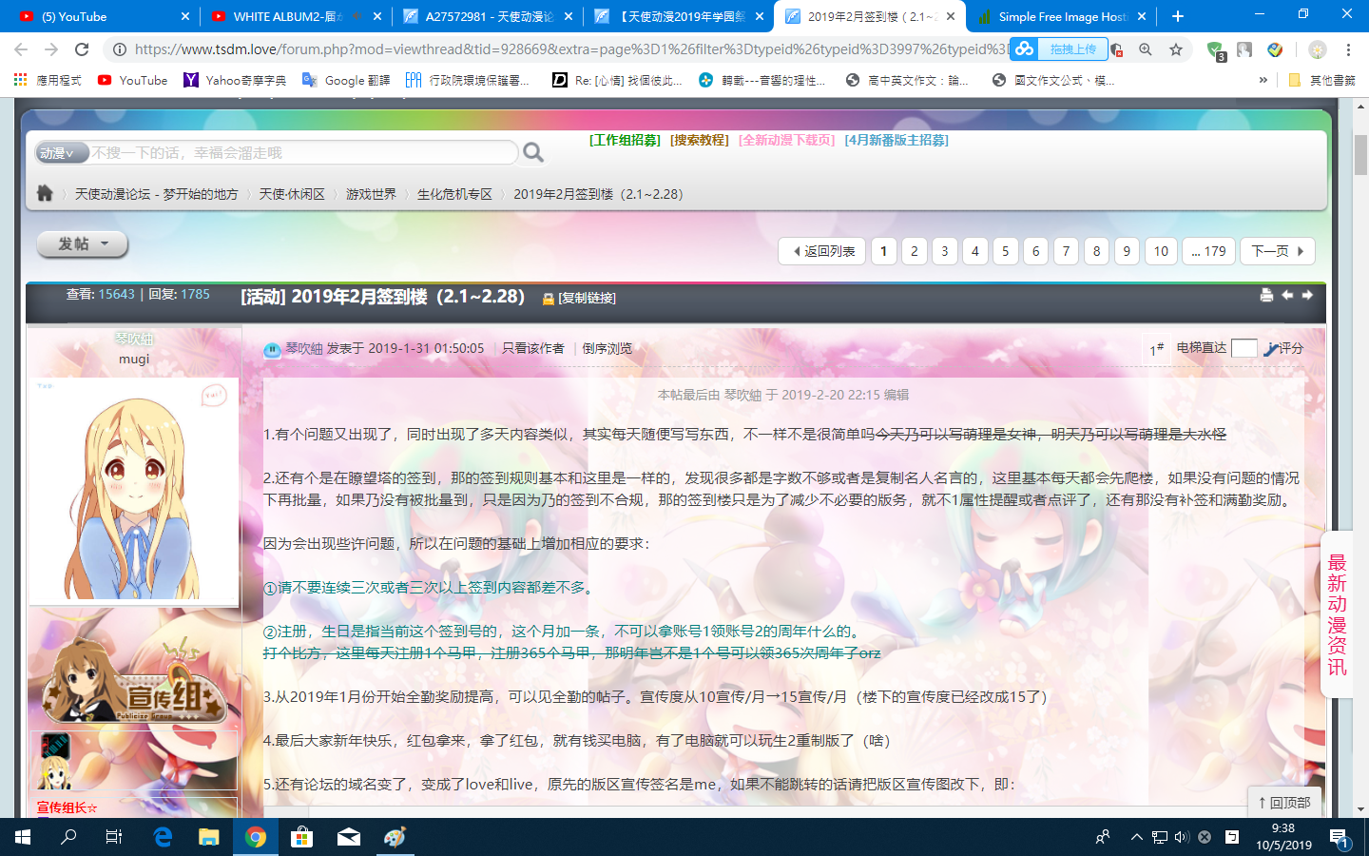Open Microsoft Edge from the taskbar
The width and height of the screenshot is (1369, 856).
coord(163,837)
